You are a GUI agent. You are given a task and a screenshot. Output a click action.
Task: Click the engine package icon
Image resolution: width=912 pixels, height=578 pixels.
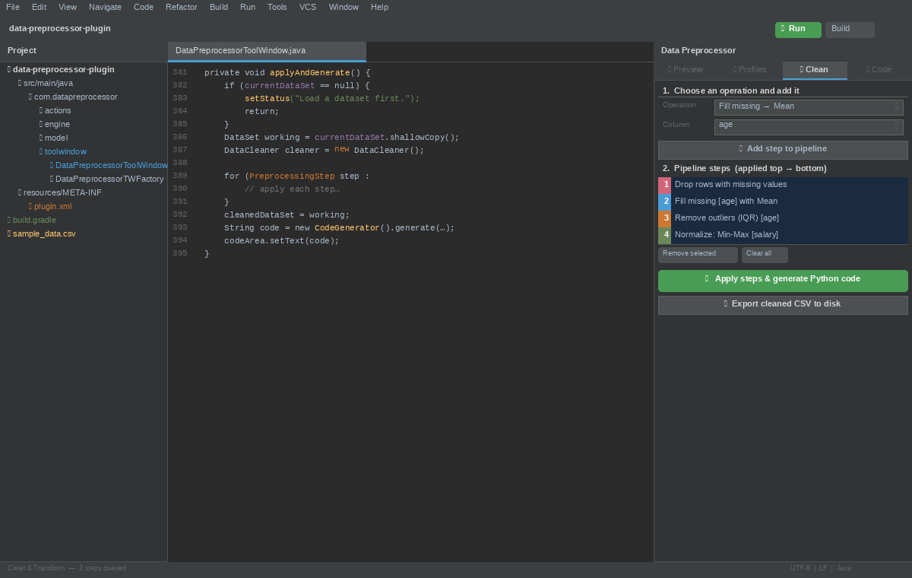click(x=41, y=124)
